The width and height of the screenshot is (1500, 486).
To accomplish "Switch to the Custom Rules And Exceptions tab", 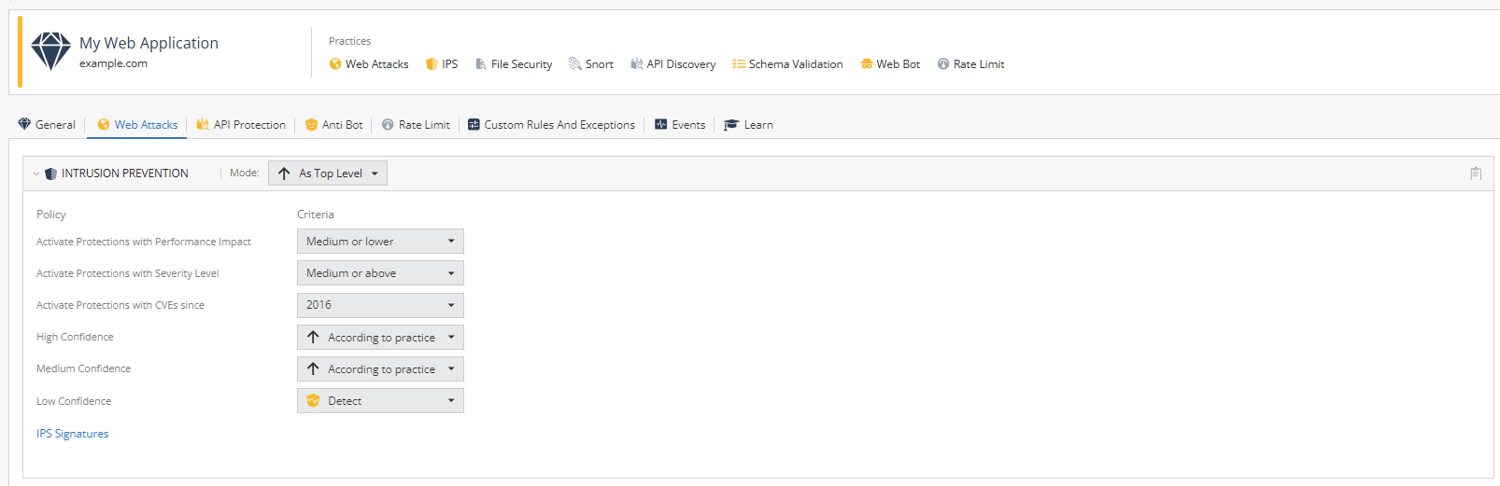I will point(551,125).
